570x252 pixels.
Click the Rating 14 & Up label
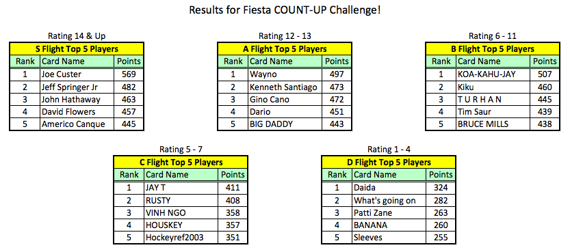(x=77, y=36)
